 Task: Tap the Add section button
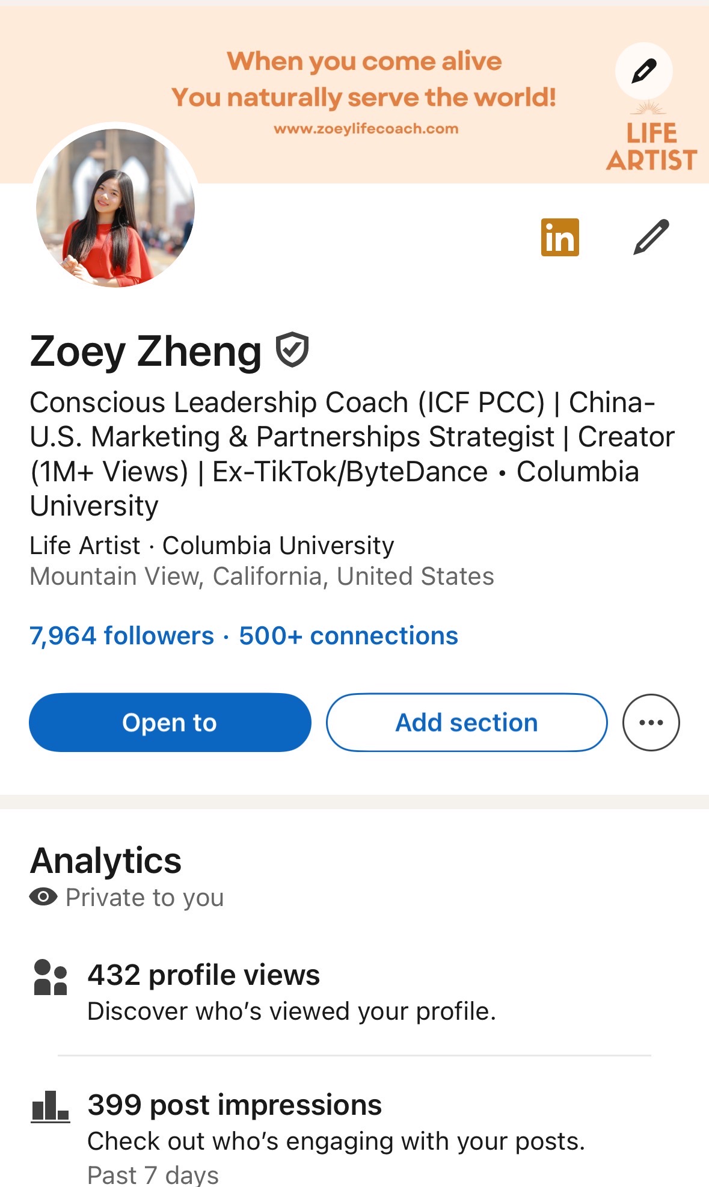point(467,722)
